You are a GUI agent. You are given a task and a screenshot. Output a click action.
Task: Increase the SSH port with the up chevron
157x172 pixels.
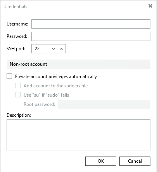(x=61, y=49)
